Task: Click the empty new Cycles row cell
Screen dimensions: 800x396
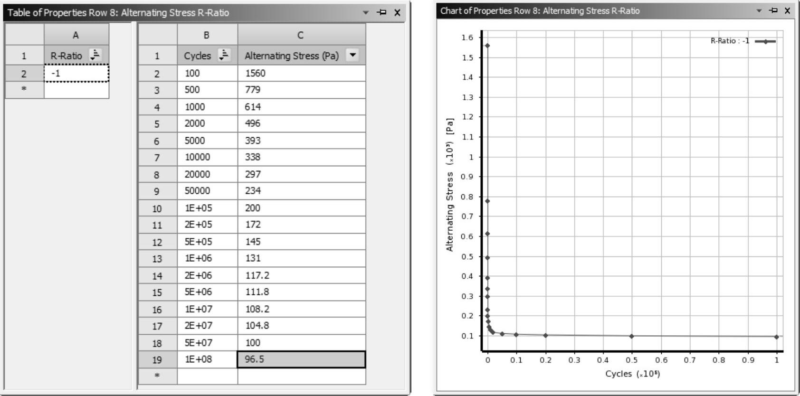Action: (207, 376)
